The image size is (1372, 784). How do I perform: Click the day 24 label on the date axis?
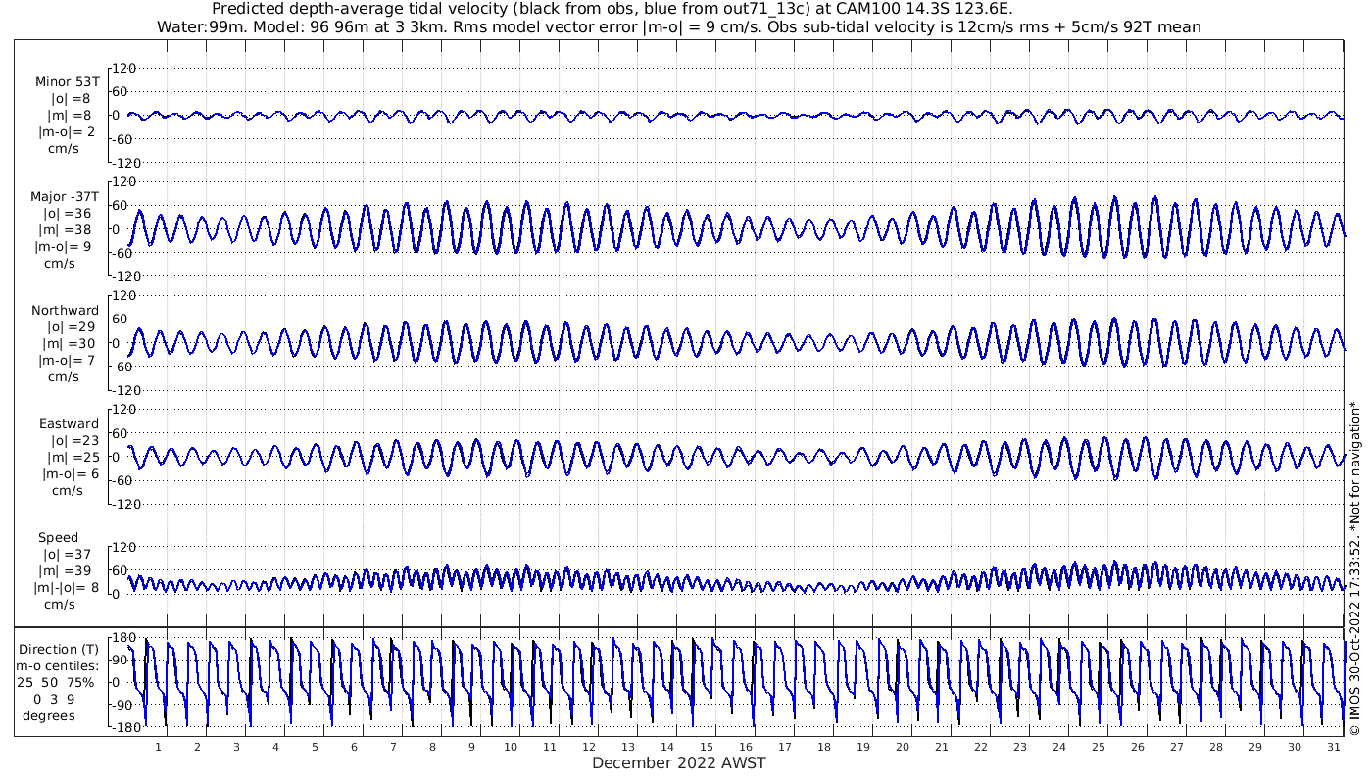point(1058,747)
